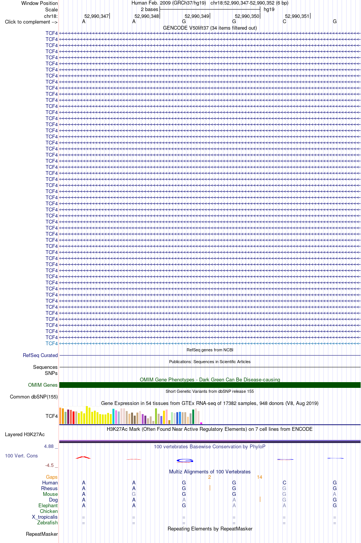This screenshot has height=543, width=361.
Task: Click the red A letter in PhyloP logo
Action: point(83,457)
